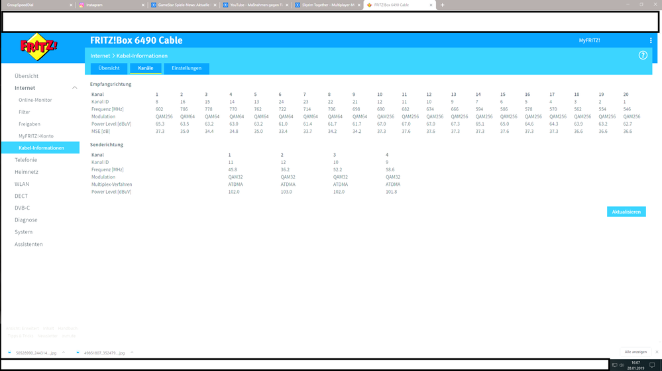Viewport: 662px width, 371px height.
Task: Select Kabel-Informationen in sidebar
Action: tap(40, 148)
